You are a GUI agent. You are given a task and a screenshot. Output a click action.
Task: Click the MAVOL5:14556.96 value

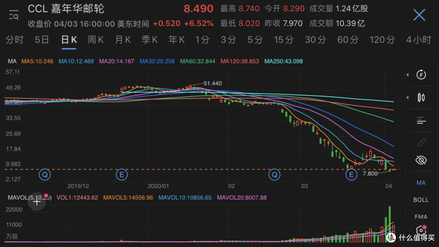128,198
